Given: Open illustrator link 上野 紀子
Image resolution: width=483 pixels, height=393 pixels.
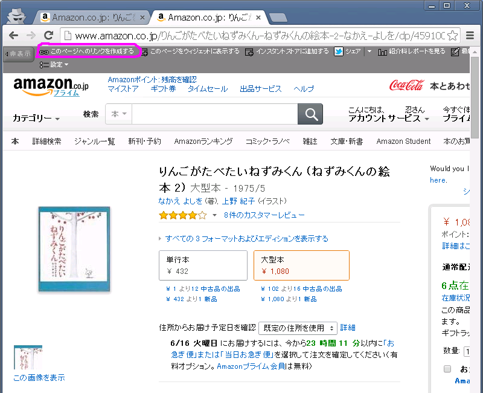Looking at the screenshot, I should 238,201.
